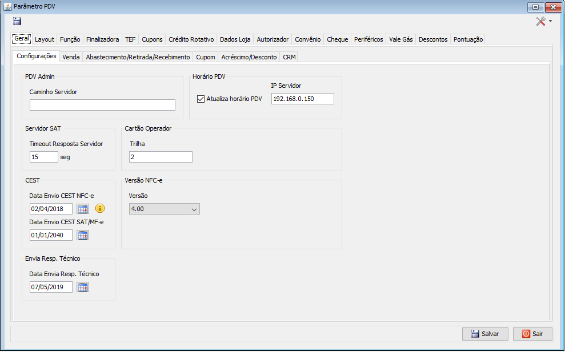Screen dimensions: 565x352
Task: Open calendar for Data Envio CEST NFC-e
Action: (83, 209)
